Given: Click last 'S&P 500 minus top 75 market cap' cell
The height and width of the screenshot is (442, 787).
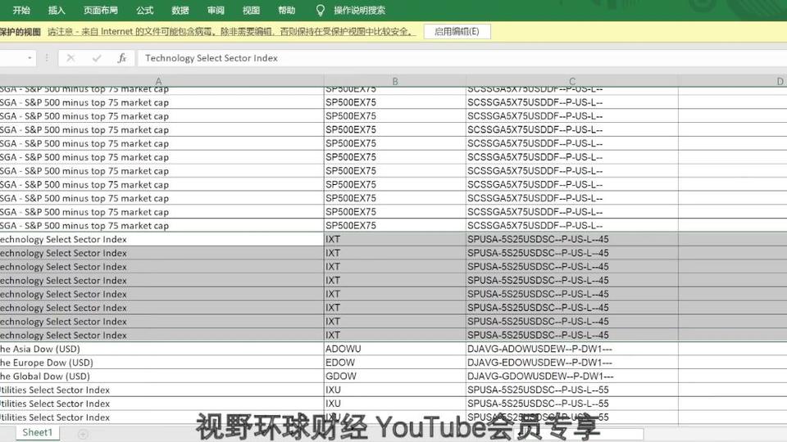Looking at the screenshot, I should click(x=161, y=226).
